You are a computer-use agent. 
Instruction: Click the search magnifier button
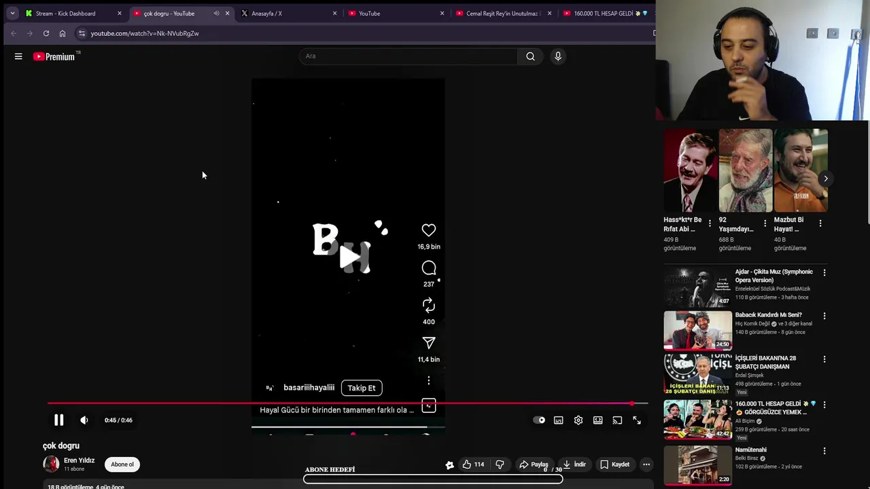530,56
